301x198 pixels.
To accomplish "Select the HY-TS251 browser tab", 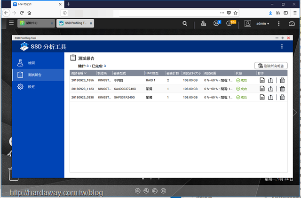I will point(38,4).
